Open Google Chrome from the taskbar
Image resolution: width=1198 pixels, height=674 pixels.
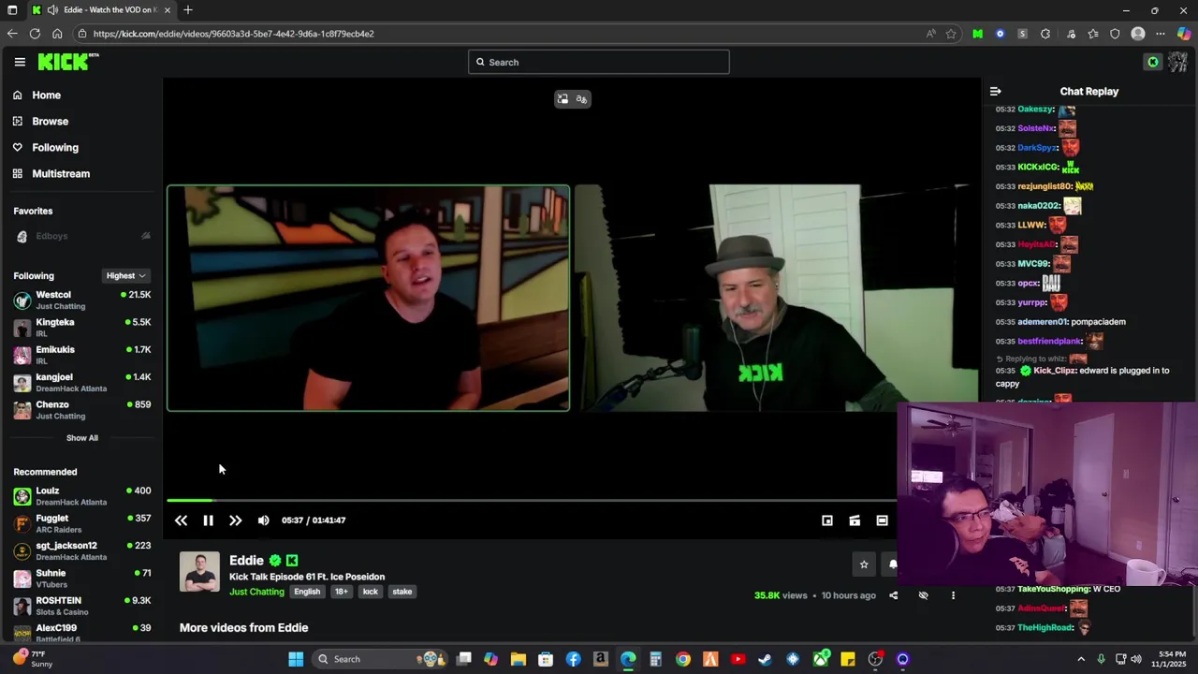683,659
